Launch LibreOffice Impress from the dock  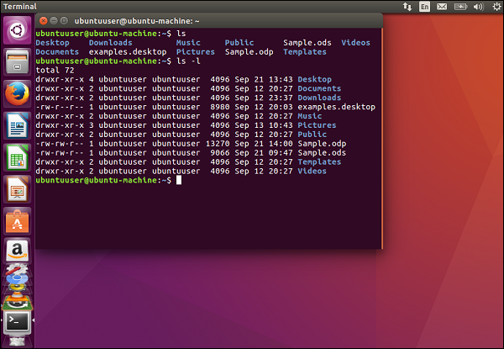point(17,188)
